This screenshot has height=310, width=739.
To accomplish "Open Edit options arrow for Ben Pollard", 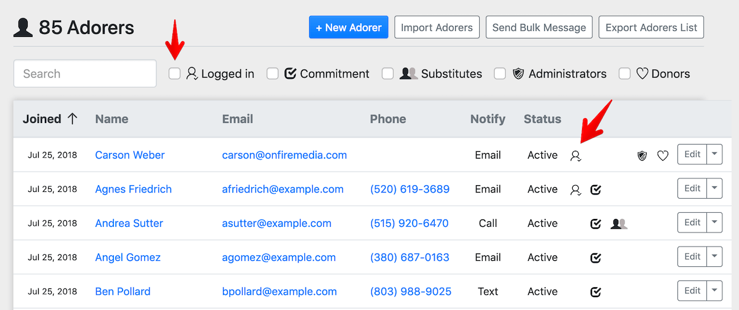I will coord(714,290).
